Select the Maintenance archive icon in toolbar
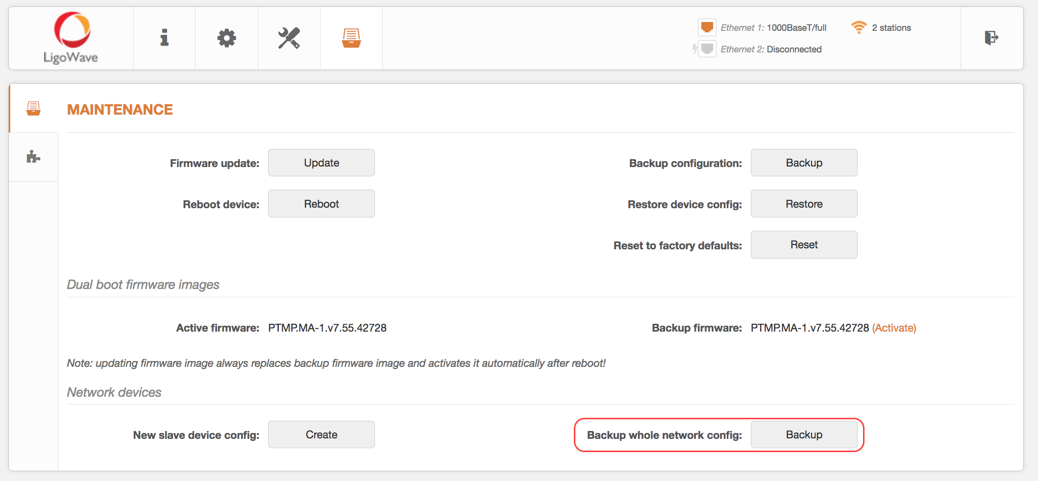Screen dimensions: 1038x481 351,38
